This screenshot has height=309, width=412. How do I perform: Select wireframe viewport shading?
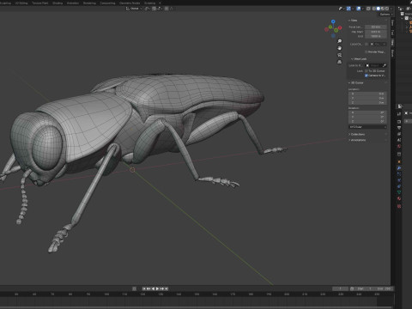point(373,9)
